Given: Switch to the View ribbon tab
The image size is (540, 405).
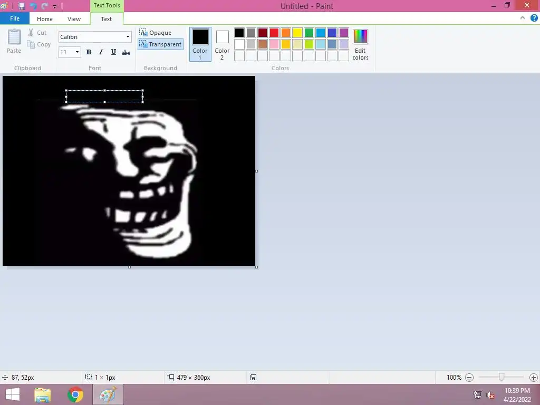Looking at the screenshot, I should point(74,19).
